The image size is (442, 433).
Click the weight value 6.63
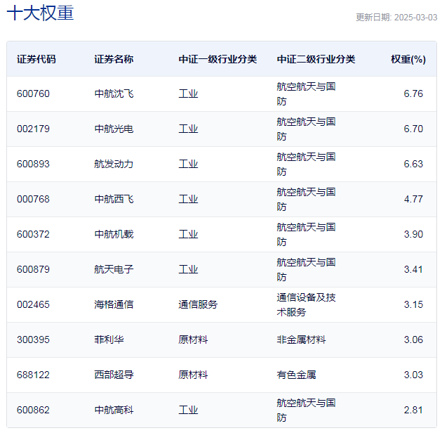tap(413, 164)
